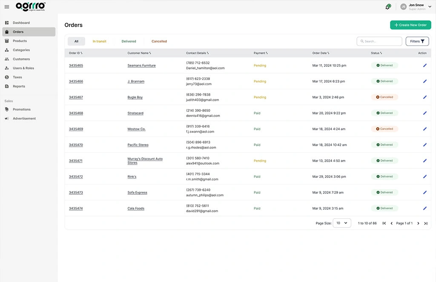Click the '1 to 10 of 86' text

[367, 223]
